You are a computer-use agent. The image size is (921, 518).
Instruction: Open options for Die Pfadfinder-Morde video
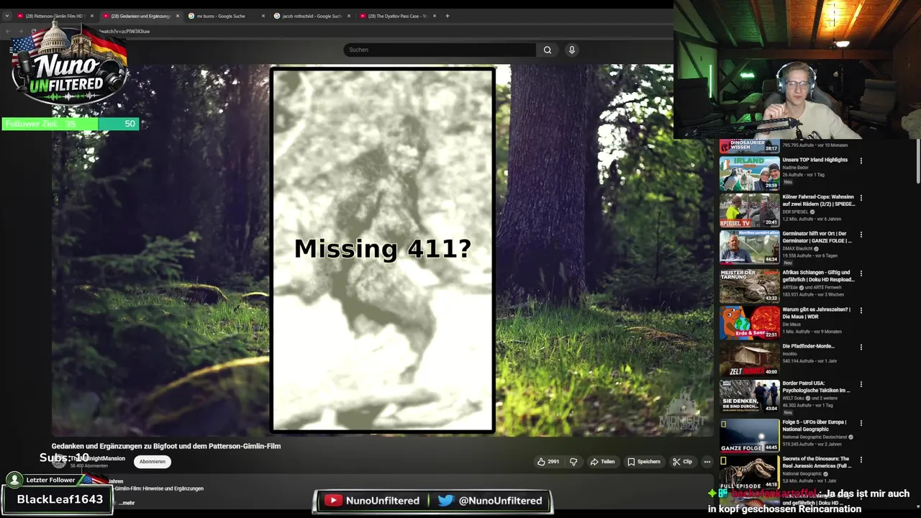[x=861, y=347]
